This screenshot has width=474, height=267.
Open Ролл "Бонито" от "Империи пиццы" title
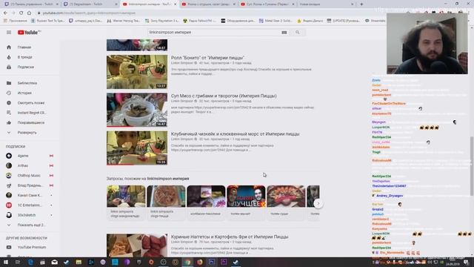(x=207, y=58)
